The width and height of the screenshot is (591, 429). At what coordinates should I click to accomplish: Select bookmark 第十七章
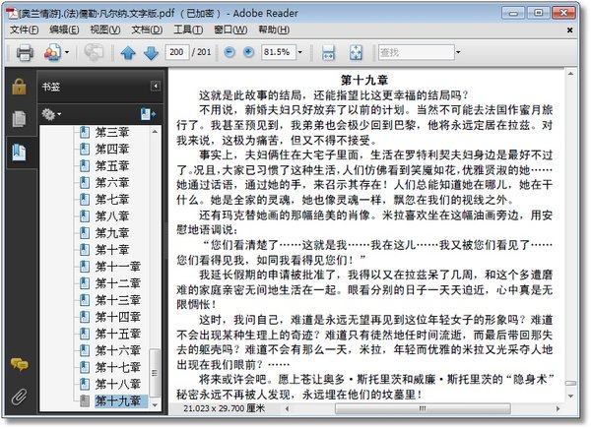tap(118, 367)
